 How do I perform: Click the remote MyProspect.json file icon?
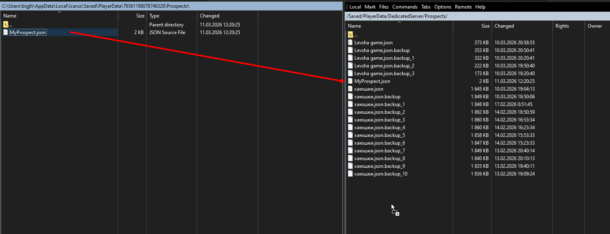tap(350, 81)
